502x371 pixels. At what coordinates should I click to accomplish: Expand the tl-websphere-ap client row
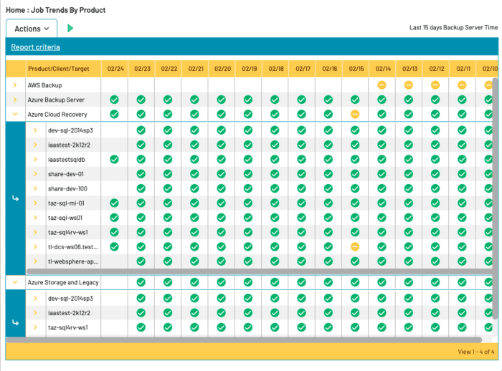(36, 261)
